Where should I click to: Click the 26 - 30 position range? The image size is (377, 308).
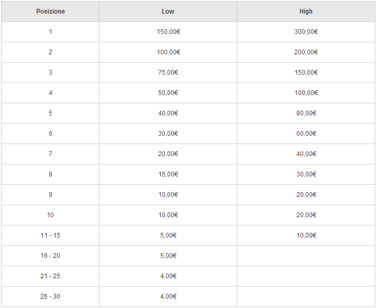tap(50, 297)
